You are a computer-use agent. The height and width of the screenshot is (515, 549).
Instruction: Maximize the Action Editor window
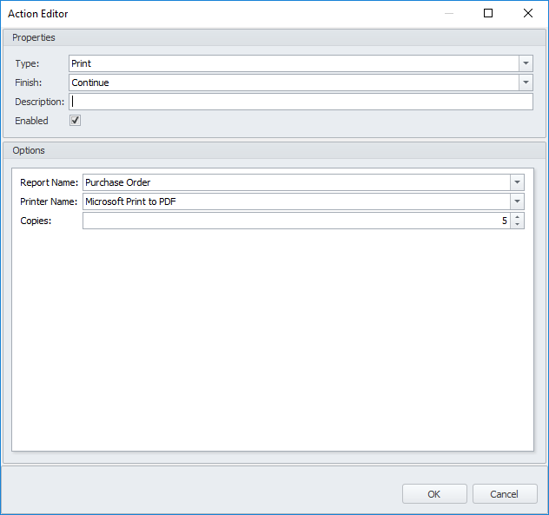tap(488, 14)
